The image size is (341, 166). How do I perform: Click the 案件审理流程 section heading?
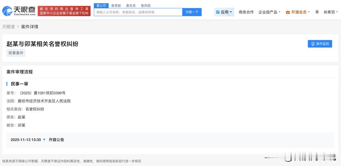pos(20,72)
